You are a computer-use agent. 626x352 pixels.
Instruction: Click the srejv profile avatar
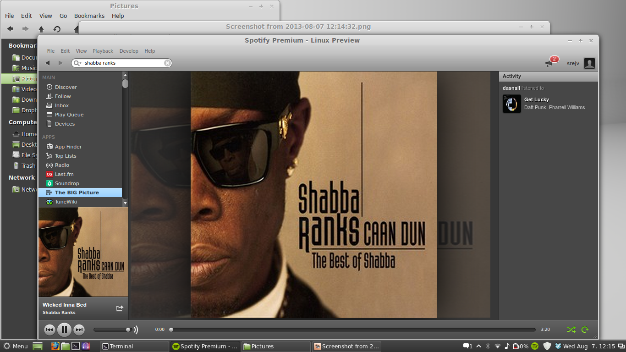pos(589,63)
